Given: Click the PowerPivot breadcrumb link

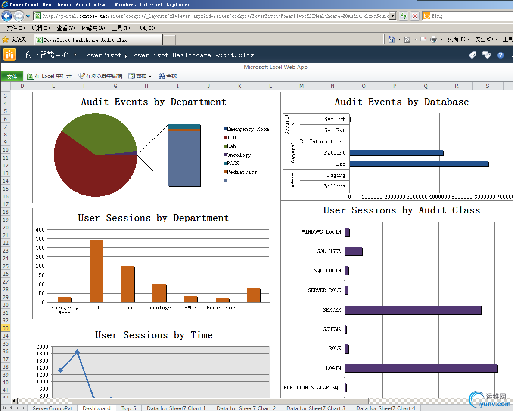Looking at the screenshot, I should [102, 55].
